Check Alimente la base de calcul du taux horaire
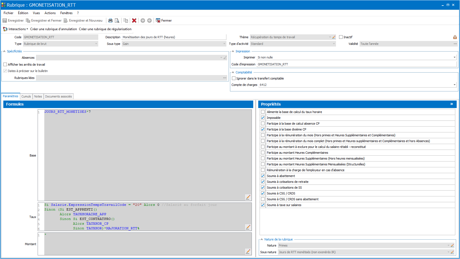The height and width of the screenshot is (259, 460). pyautogui.click(x=263, y=112)
